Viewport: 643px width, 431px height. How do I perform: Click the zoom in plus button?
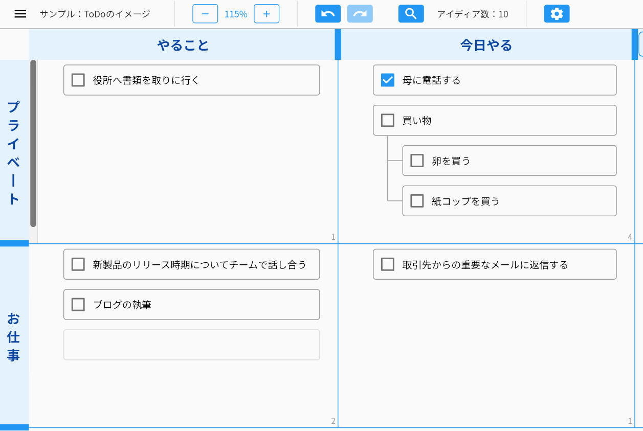[x=267, y=14]
